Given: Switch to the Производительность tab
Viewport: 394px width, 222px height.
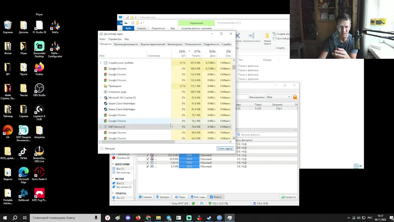Looking at the screenshot, I should point(126,44).
